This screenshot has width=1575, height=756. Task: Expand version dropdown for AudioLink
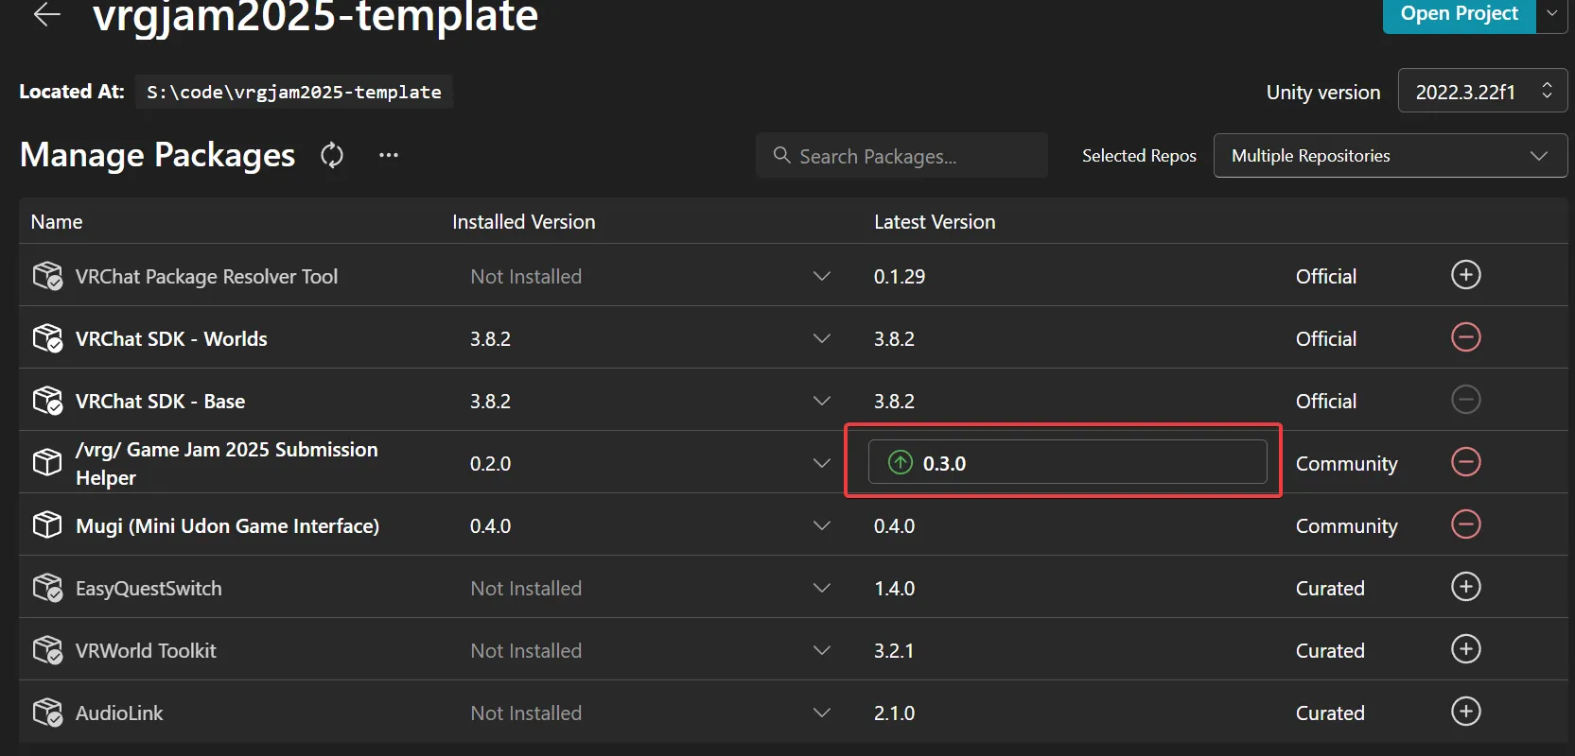822,713
